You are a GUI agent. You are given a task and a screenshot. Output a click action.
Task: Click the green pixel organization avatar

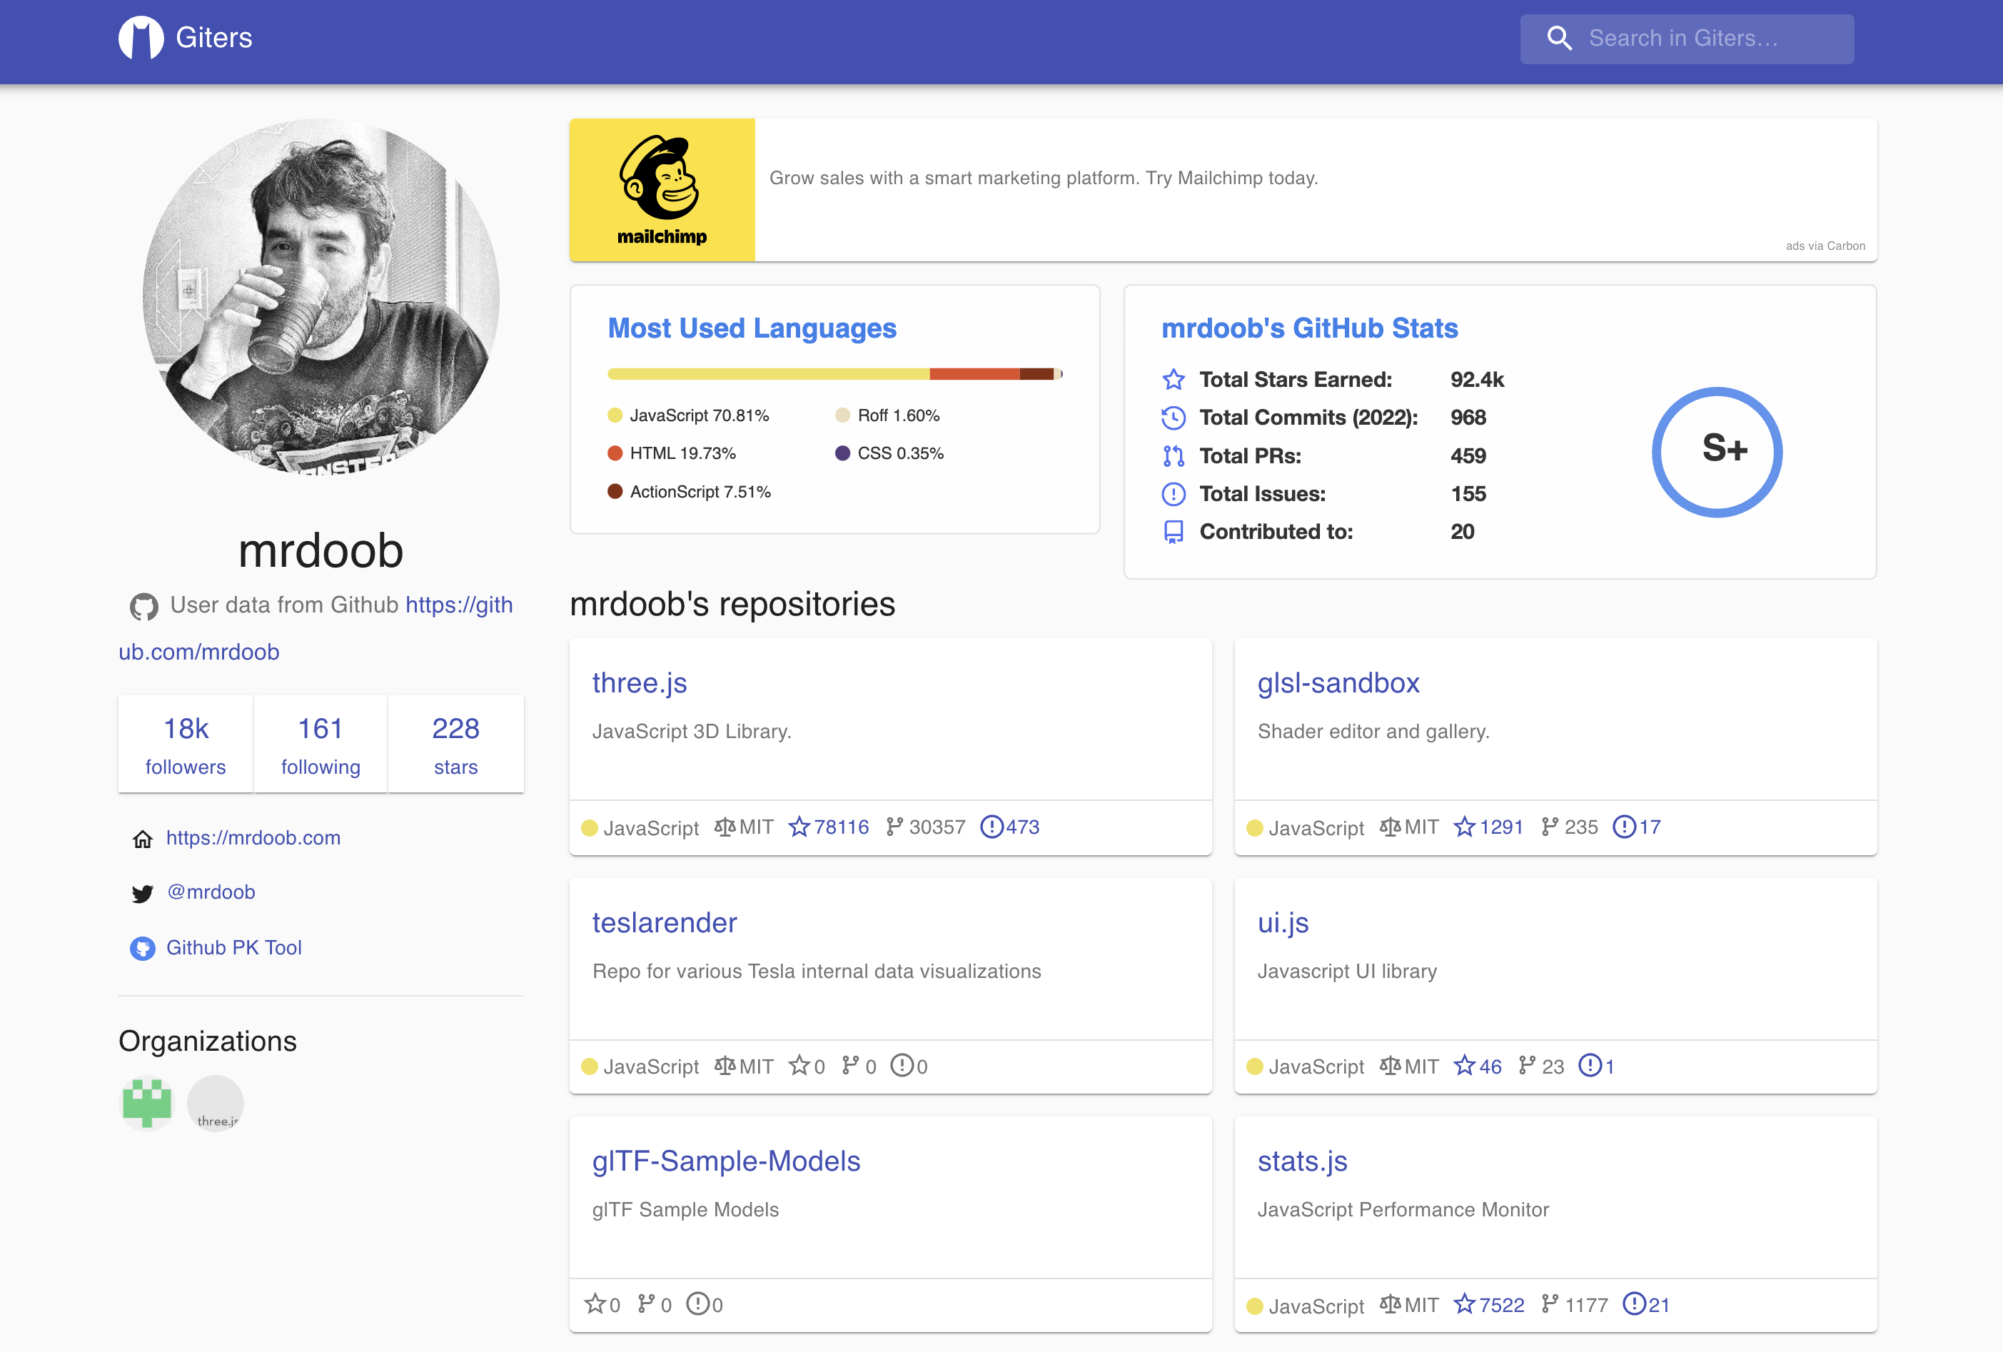tap(146, 1102)
